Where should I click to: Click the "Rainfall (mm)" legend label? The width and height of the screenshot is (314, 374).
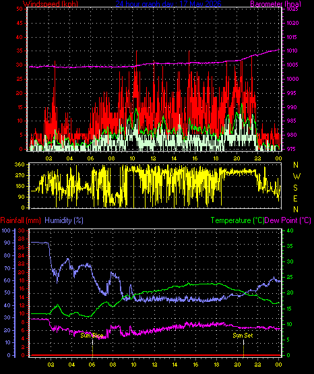[20, 220]
